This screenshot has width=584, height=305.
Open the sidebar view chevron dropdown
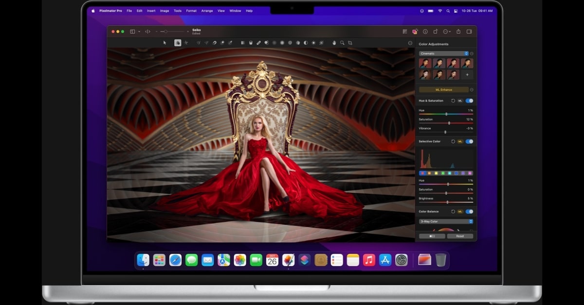click(x=139, y=32)
